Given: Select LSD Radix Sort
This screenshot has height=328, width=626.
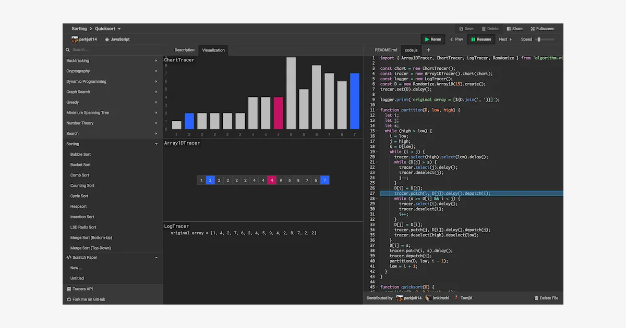Looking at the screenshot, I should (x=113, y=227).
